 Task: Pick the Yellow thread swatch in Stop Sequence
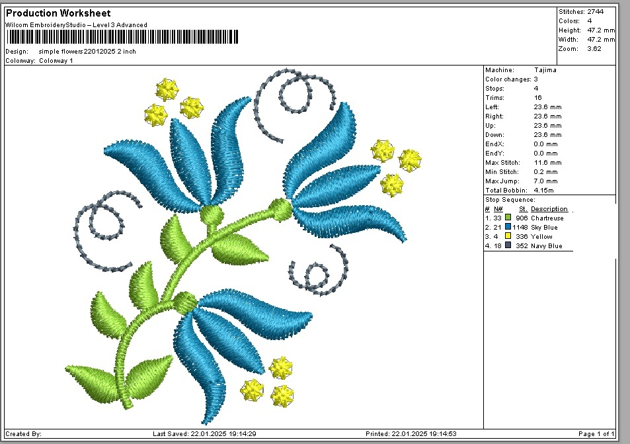(508, 236)
